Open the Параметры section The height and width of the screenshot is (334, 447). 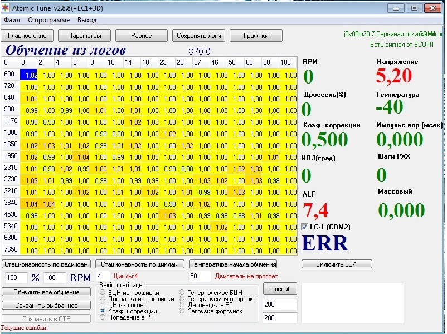(85, 36)
